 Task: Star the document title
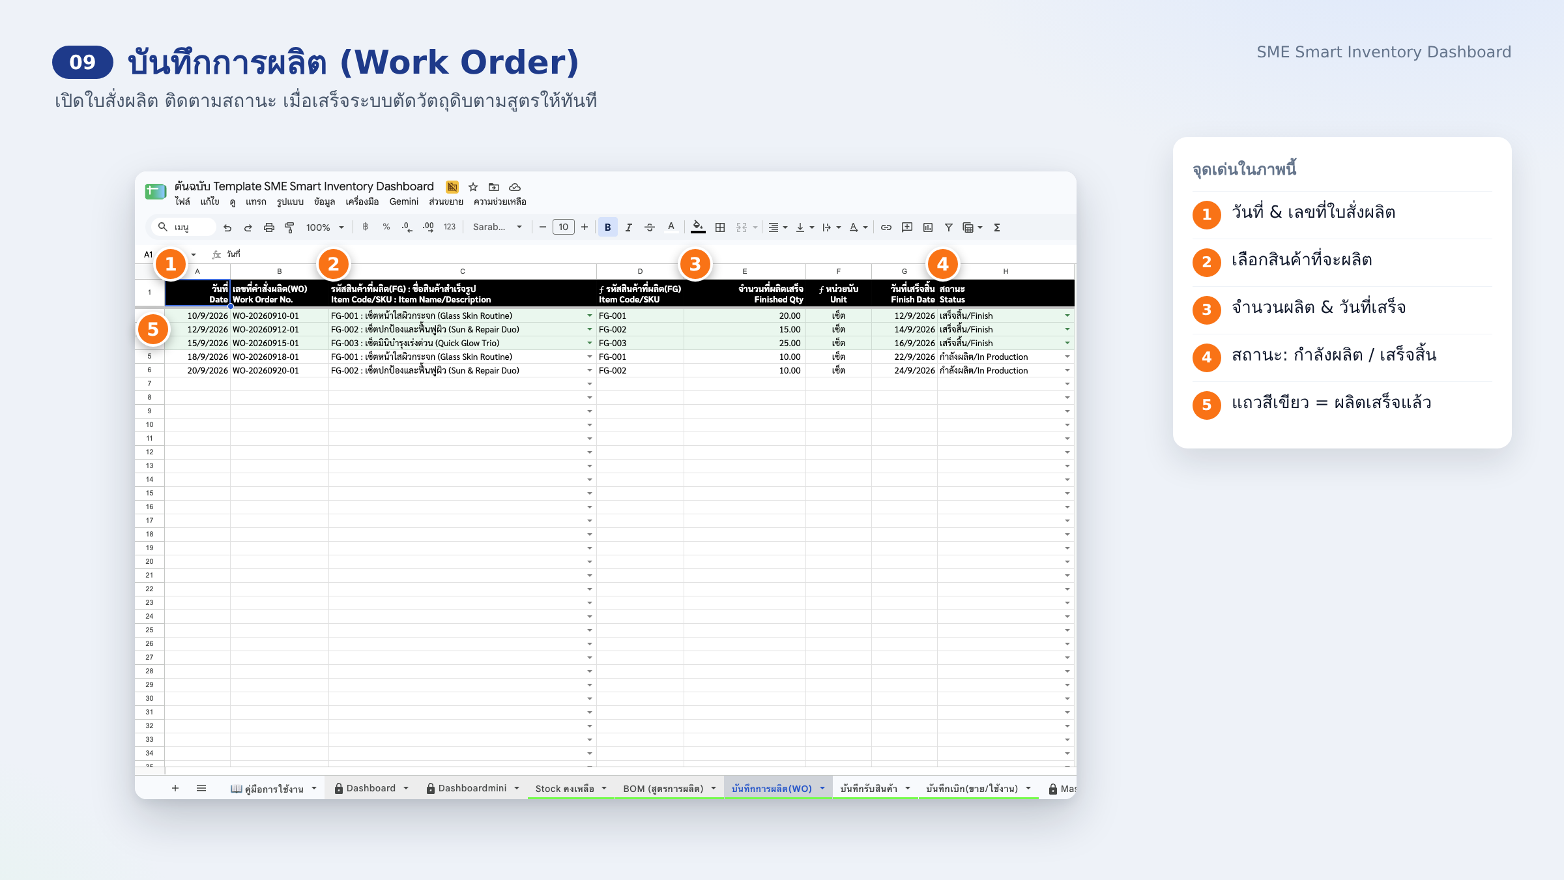point(473,187)
